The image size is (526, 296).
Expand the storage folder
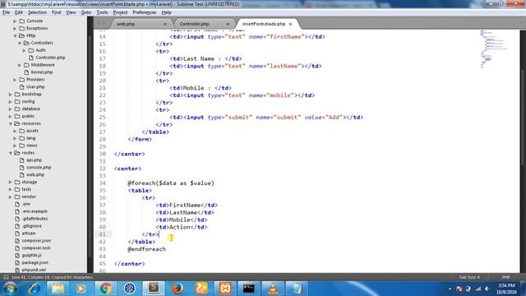[10, 182]
